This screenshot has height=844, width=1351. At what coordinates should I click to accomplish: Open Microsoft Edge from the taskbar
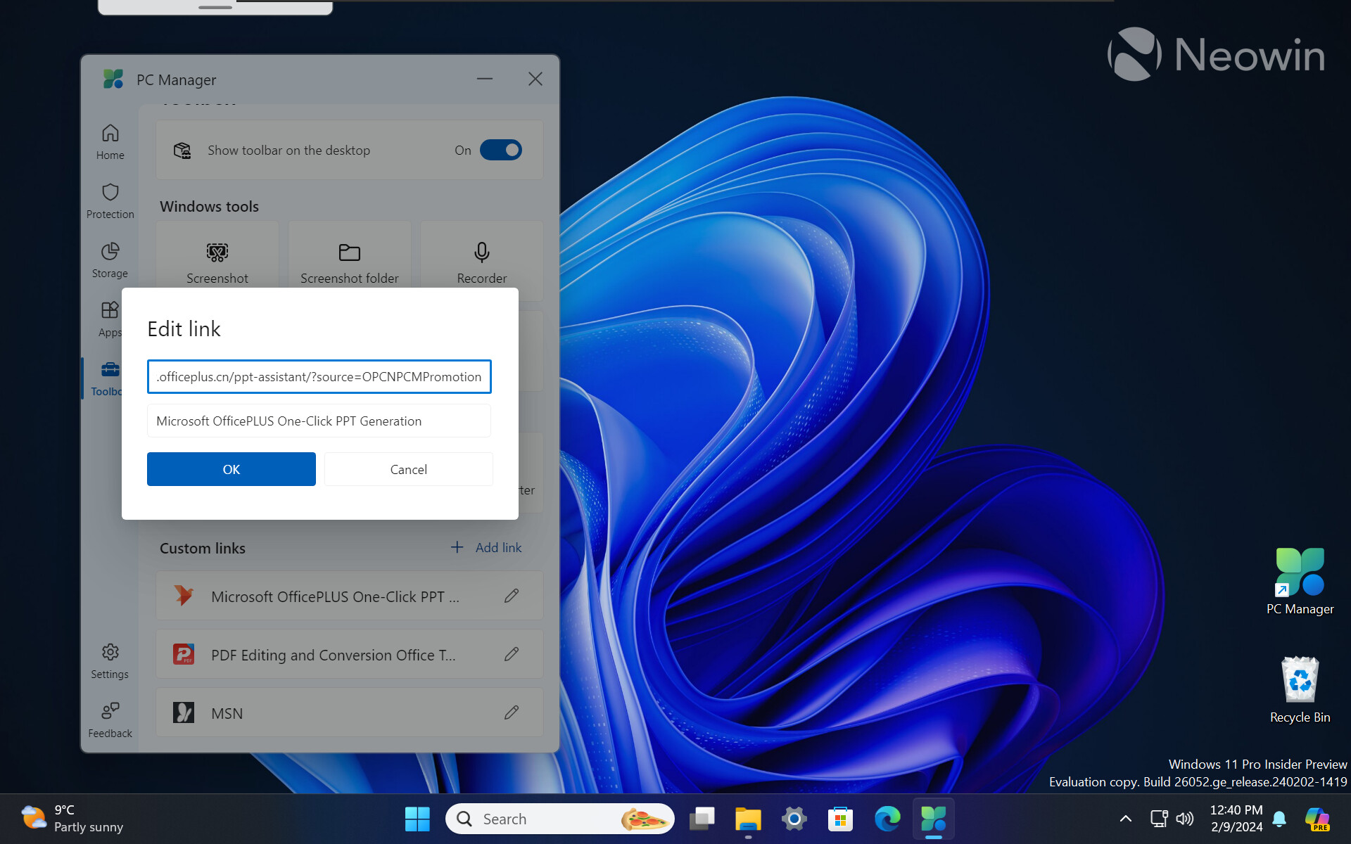(887, 819)
